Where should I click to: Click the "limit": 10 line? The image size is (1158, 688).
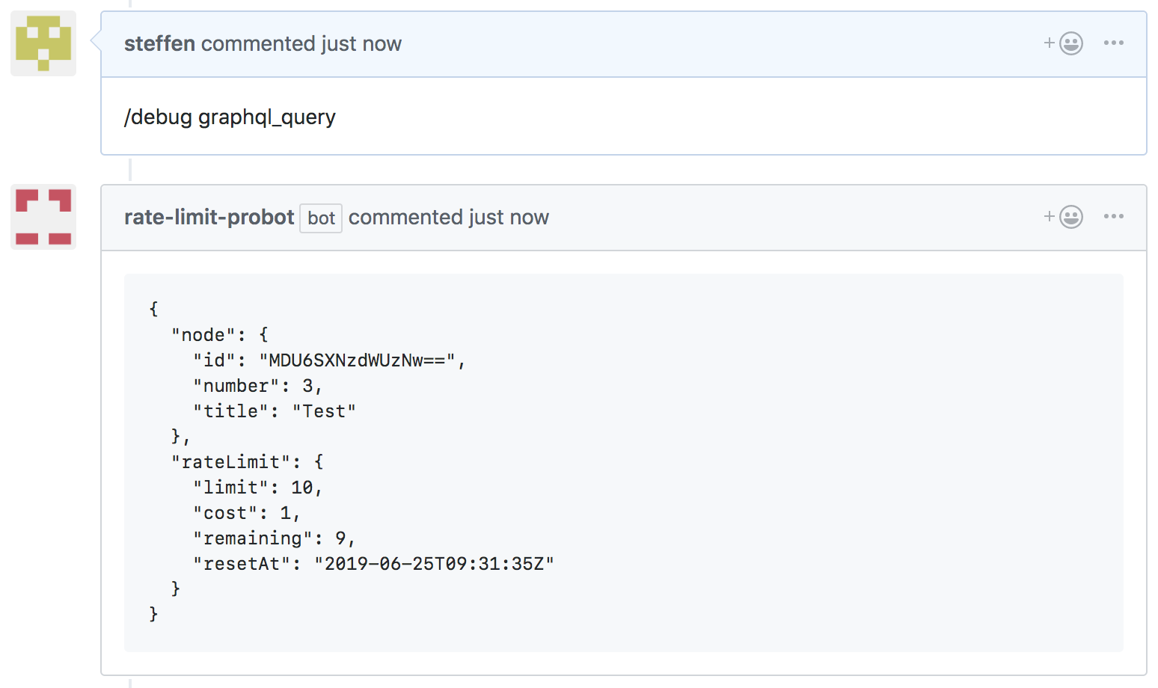click(257, 488)
